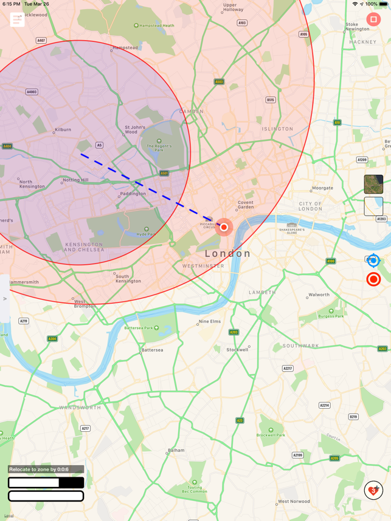
Task: Tap the Piccadilly Circus landmark icon
Action: (209, 219)
